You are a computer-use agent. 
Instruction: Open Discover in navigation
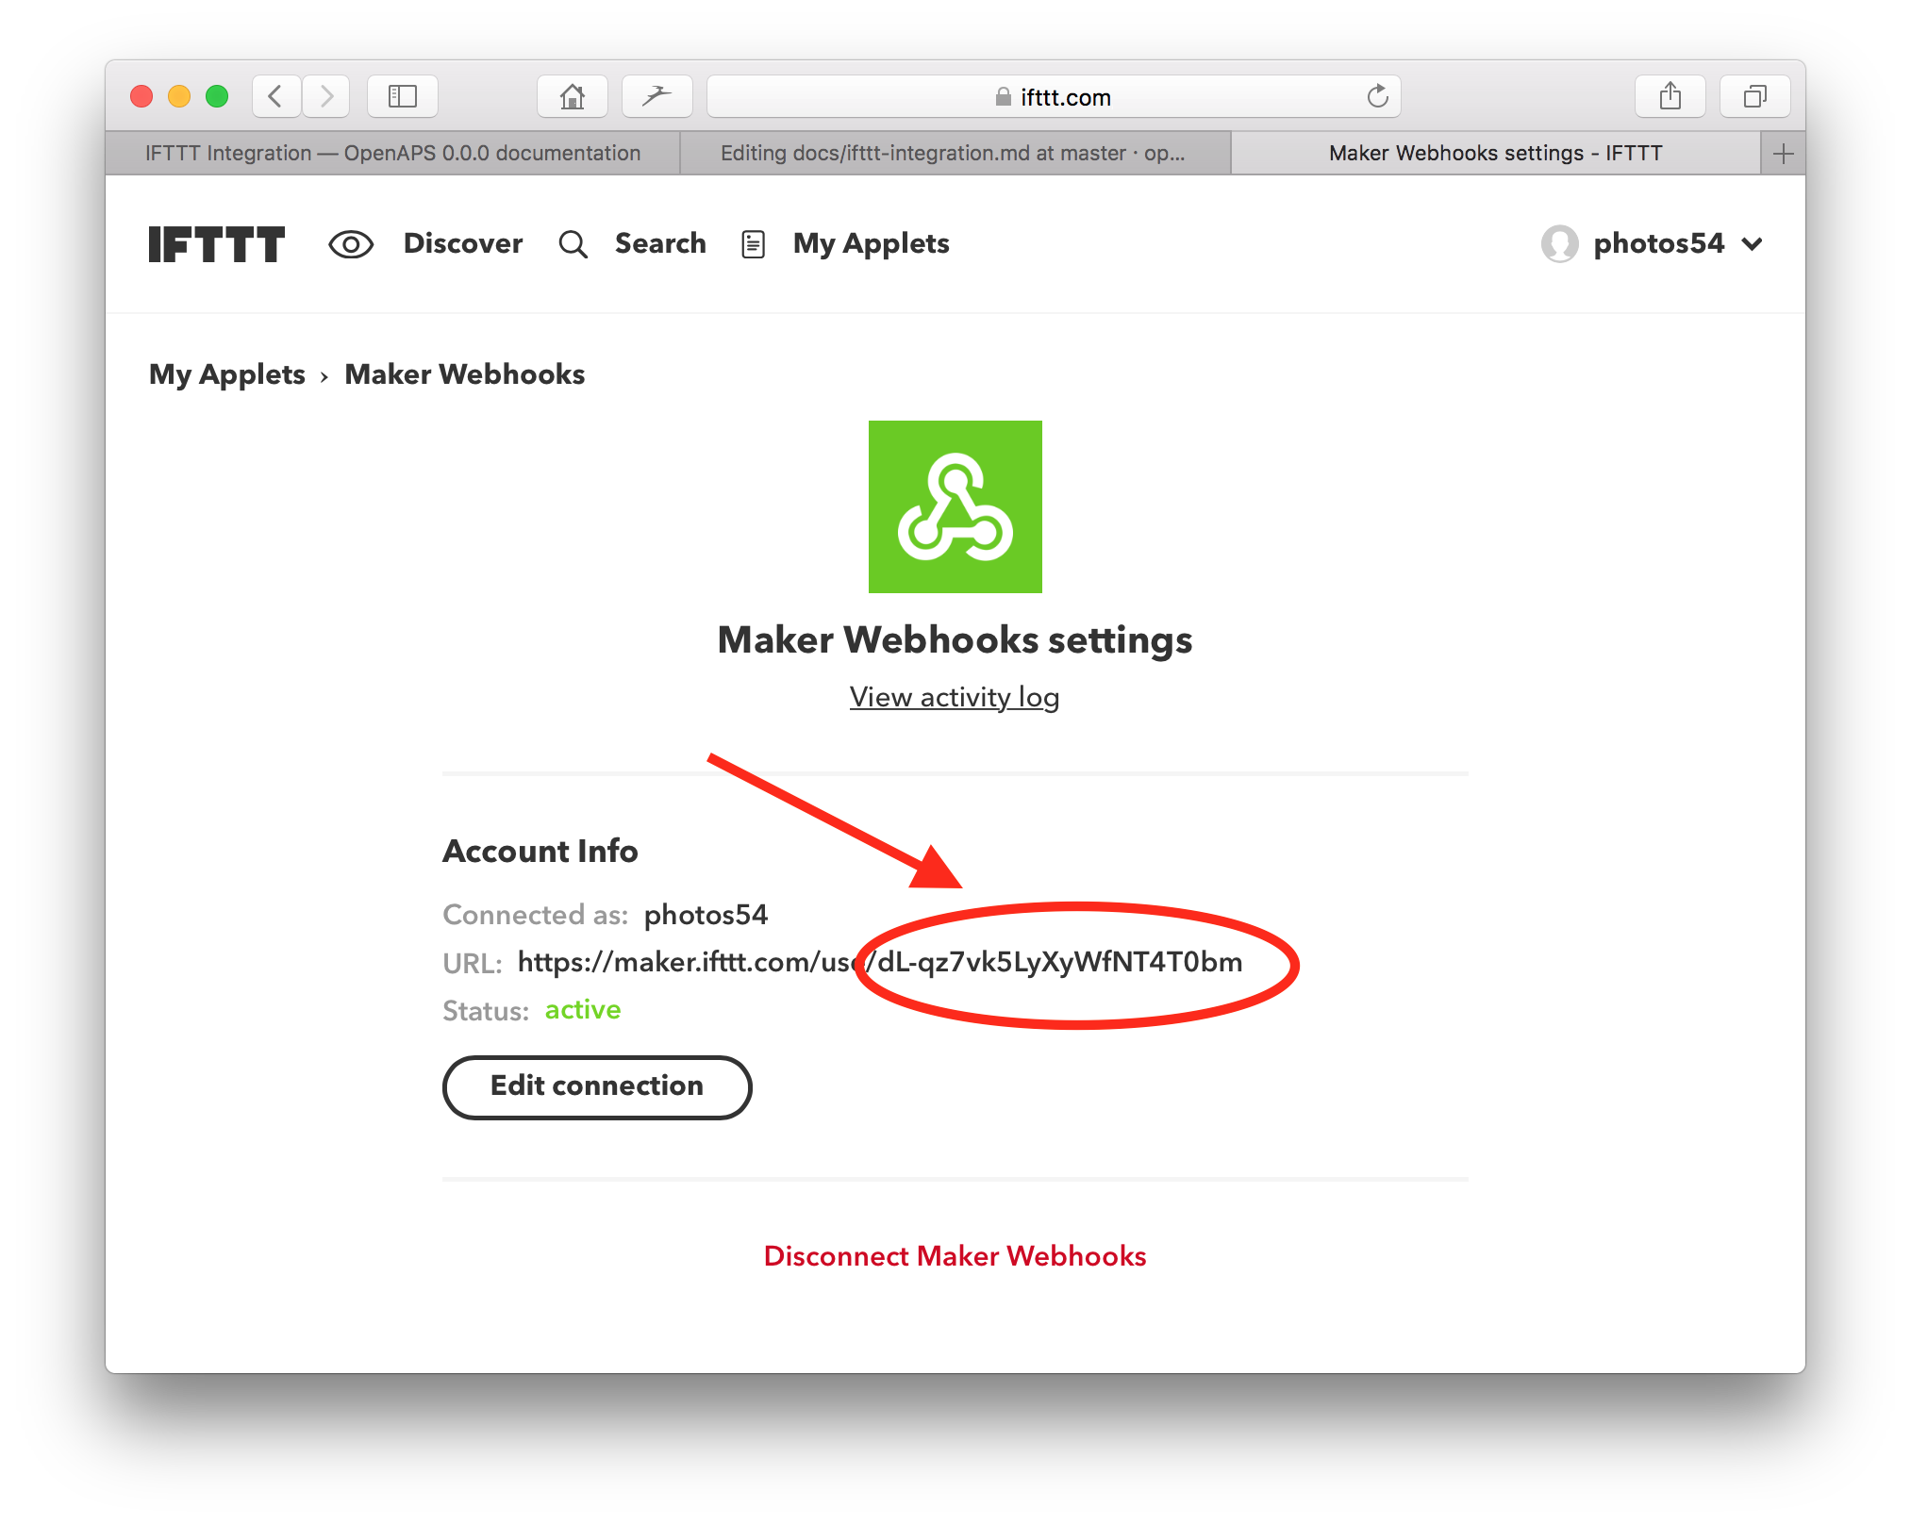tap(463, 244)
